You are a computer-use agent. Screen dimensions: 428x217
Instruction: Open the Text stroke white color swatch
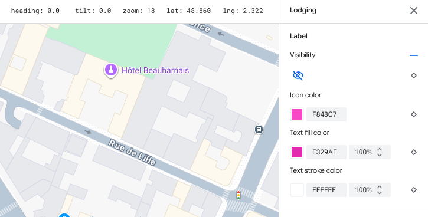[297, 190]
